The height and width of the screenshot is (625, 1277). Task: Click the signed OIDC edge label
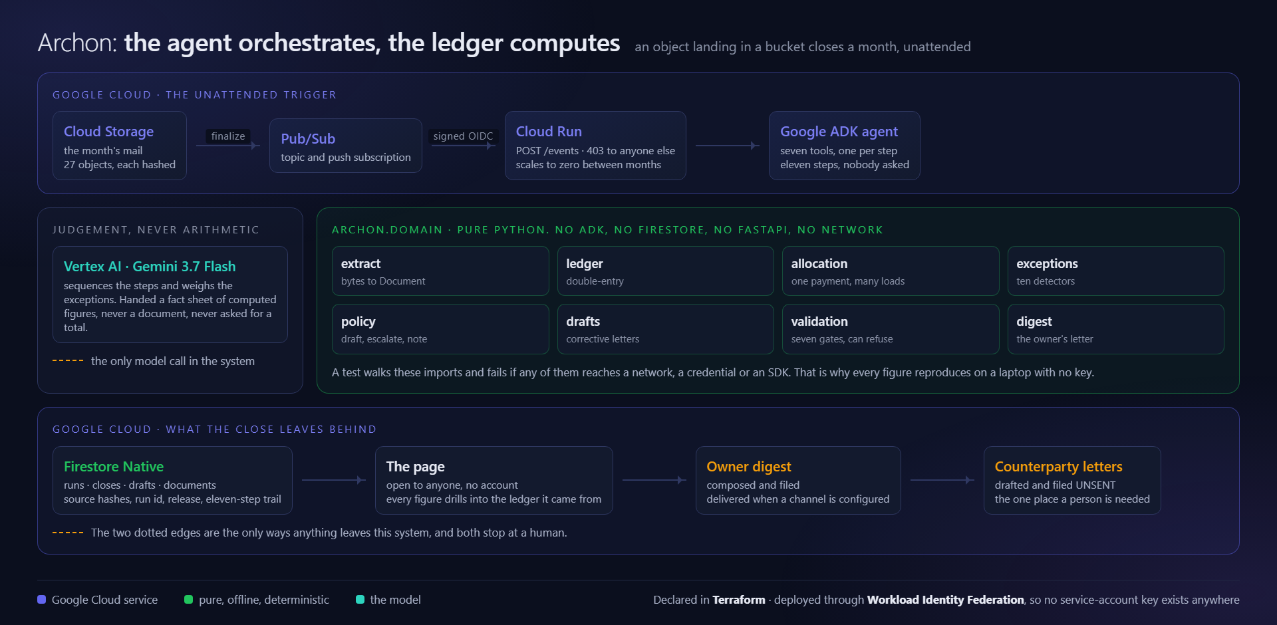click(x=463, y=136)
